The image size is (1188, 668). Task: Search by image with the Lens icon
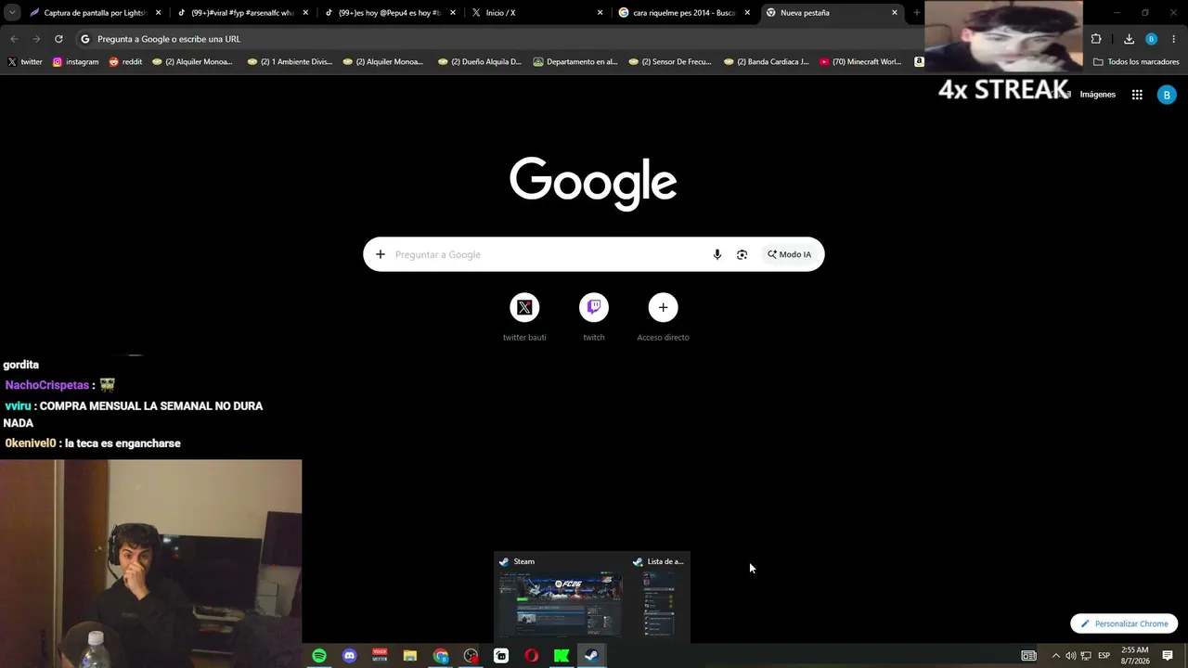(742, 254)
